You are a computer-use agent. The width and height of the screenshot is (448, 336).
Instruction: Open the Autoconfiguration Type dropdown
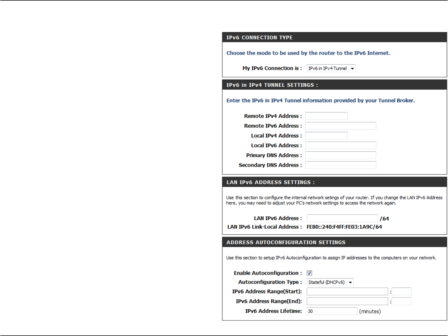(330, 282)
